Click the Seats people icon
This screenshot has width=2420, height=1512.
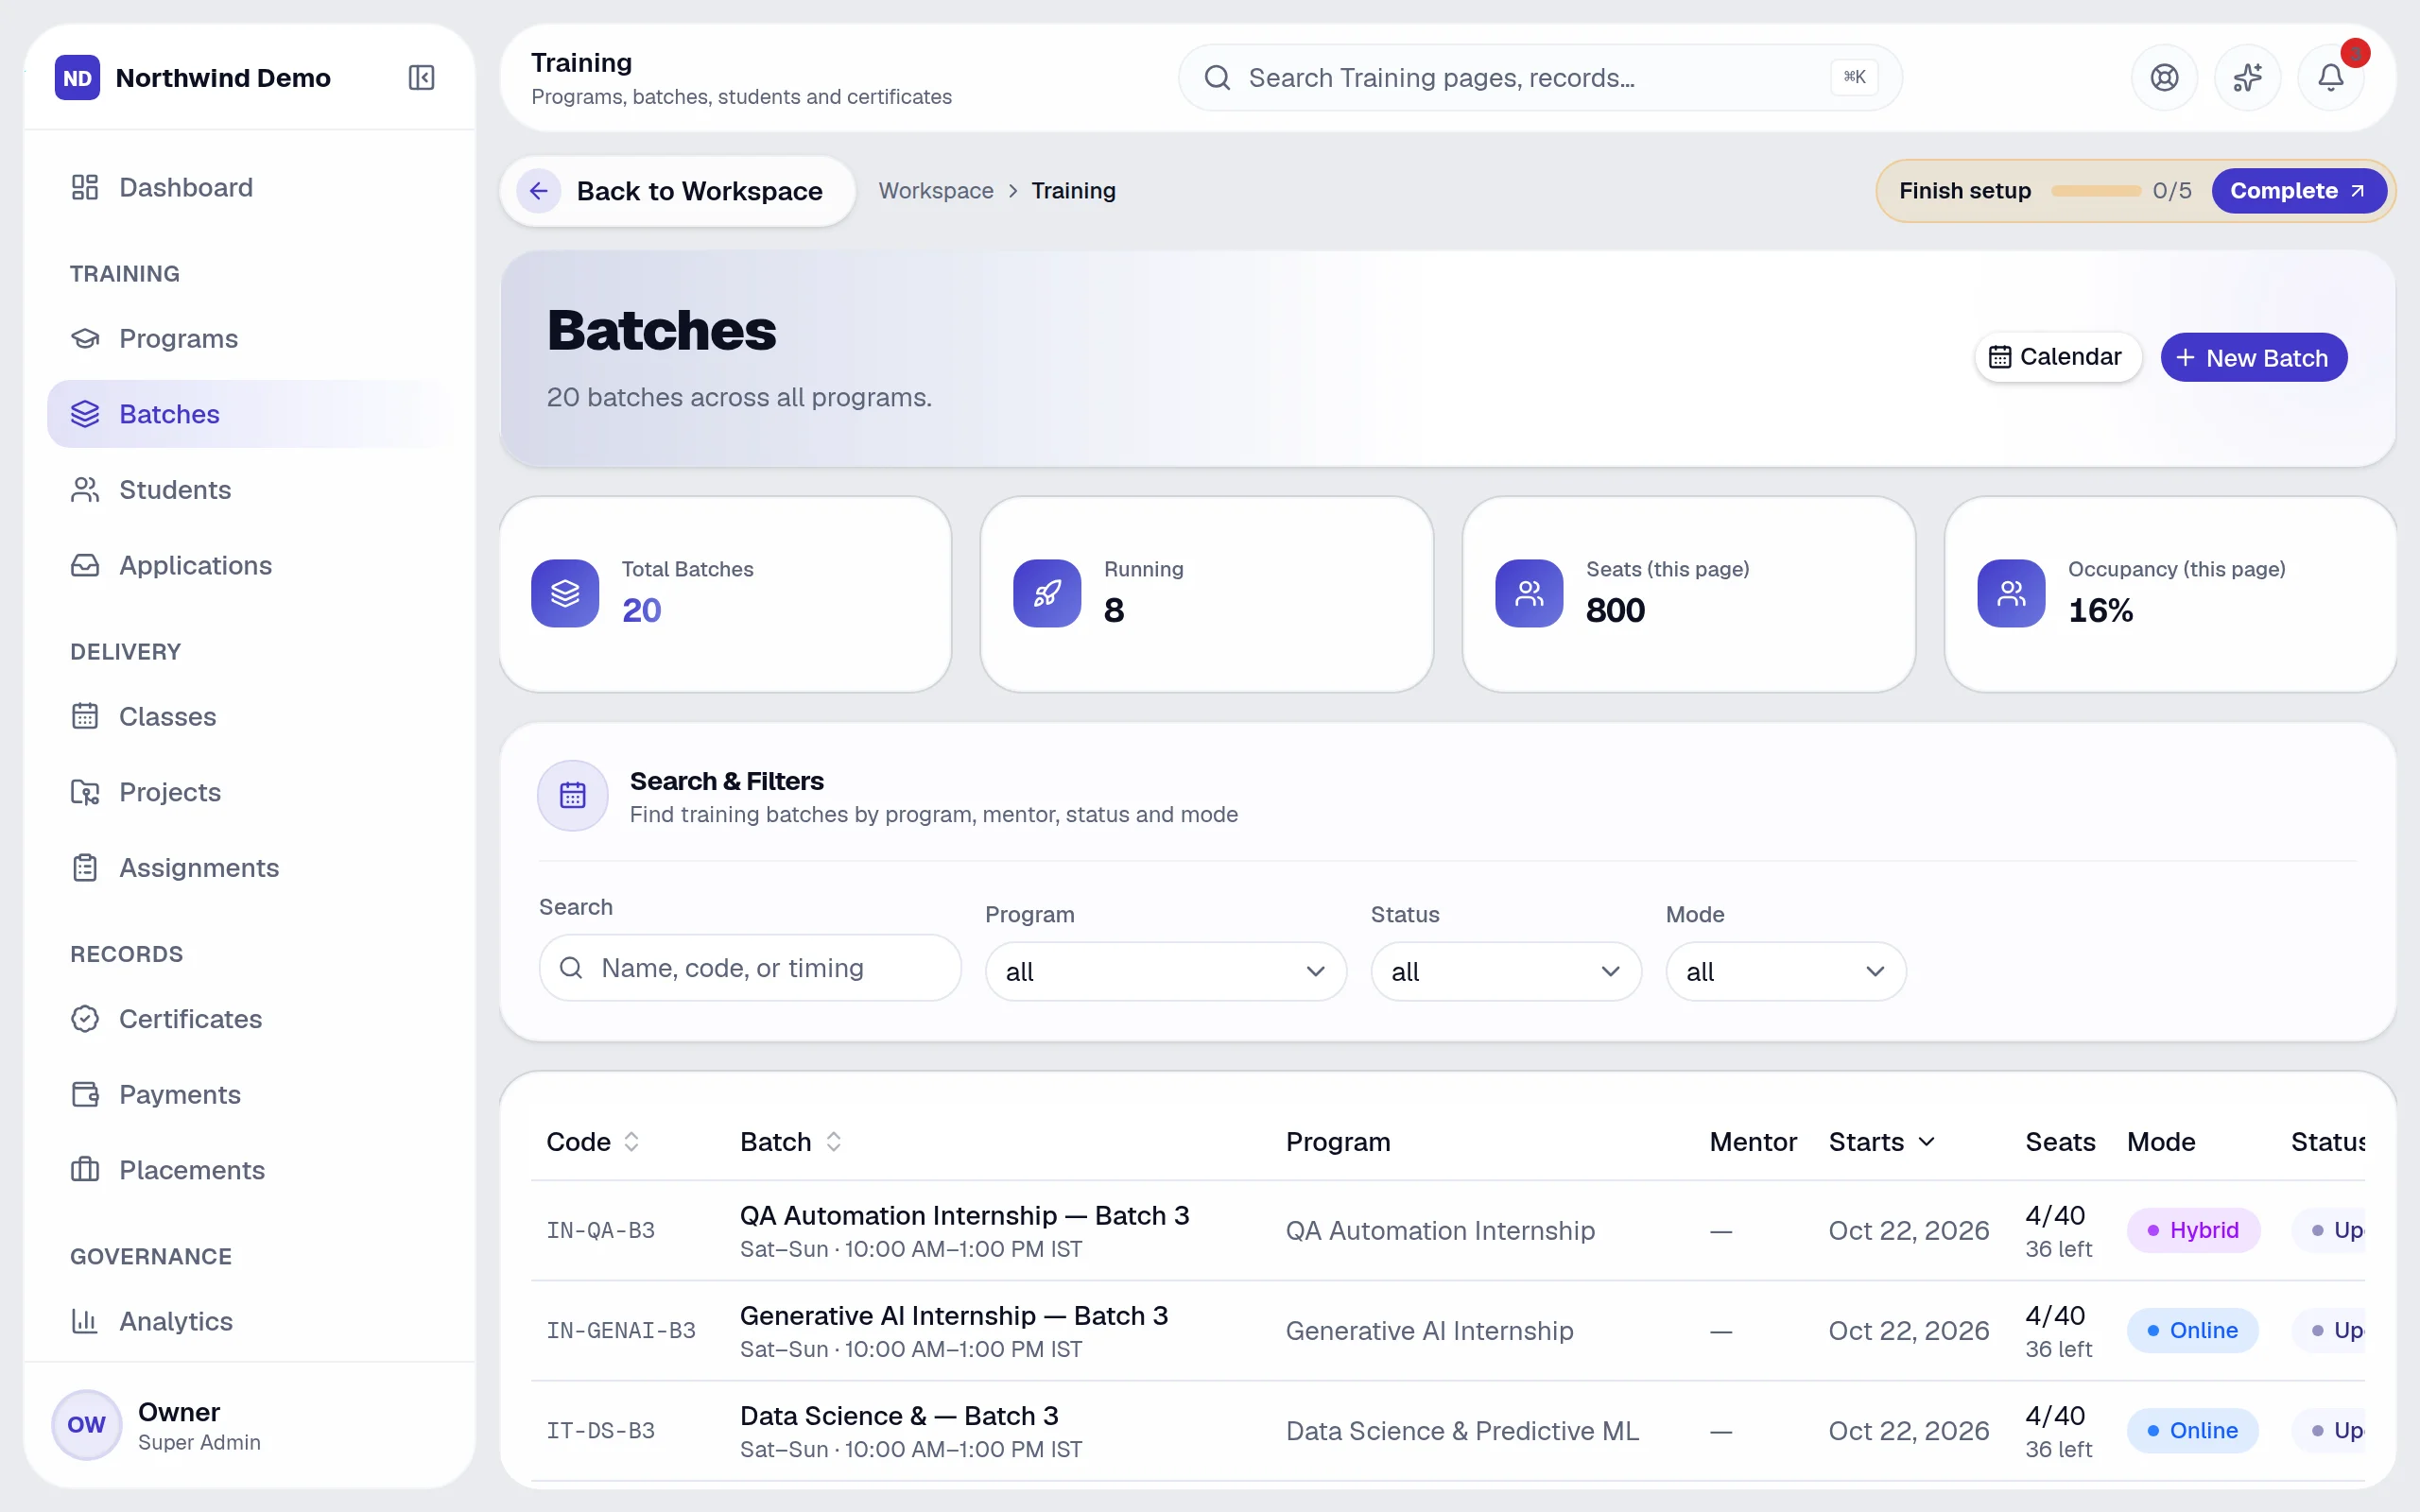[x=1529, y=593]
